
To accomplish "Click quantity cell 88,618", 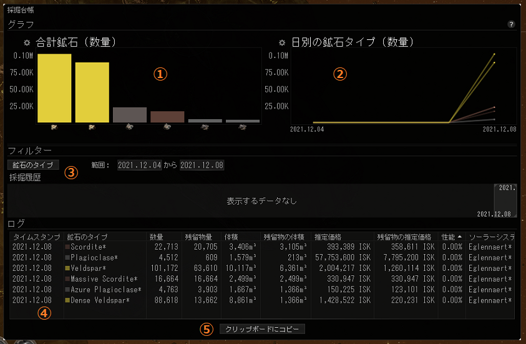I will coord(166,300).
